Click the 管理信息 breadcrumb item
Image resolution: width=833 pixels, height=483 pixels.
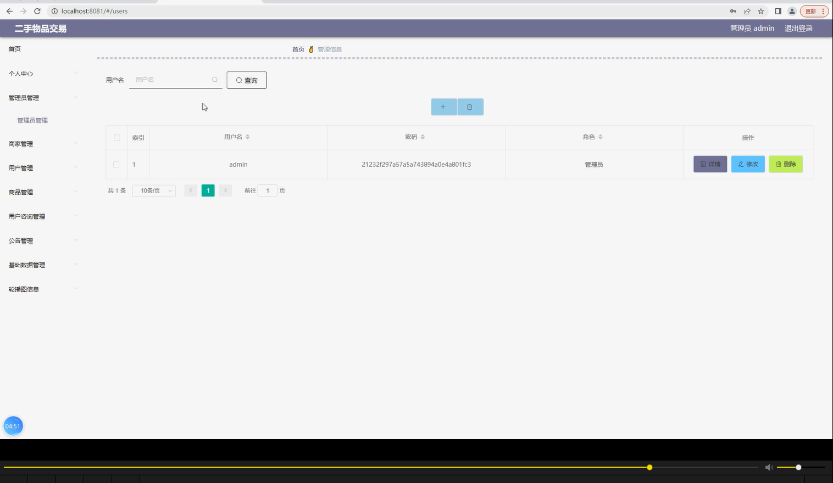click(330, 49)
